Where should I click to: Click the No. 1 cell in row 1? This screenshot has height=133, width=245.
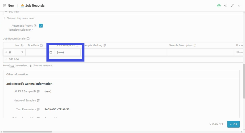click(x=19, y=52)
